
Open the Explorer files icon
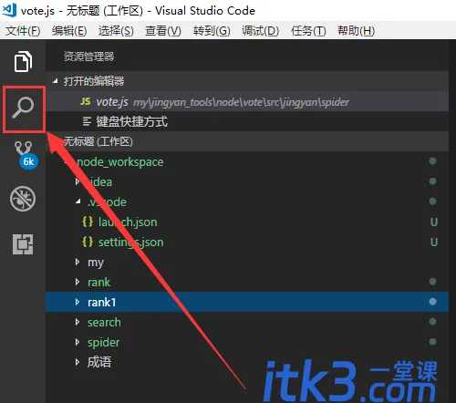click(x=23, y=62)
